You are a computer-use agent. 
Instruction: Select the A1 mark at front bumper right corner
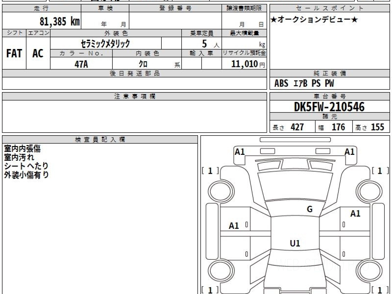pos(350,152)
